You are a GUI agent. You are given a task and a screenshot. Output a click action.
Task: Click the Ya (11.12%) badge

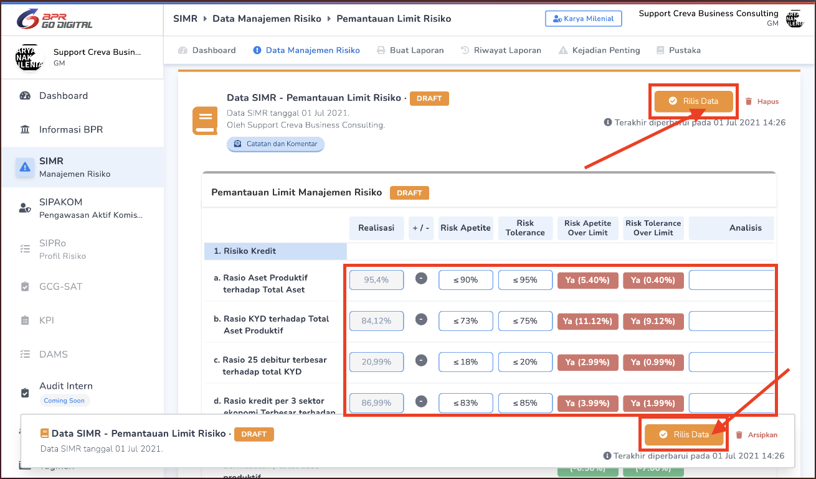pos(588,321)
